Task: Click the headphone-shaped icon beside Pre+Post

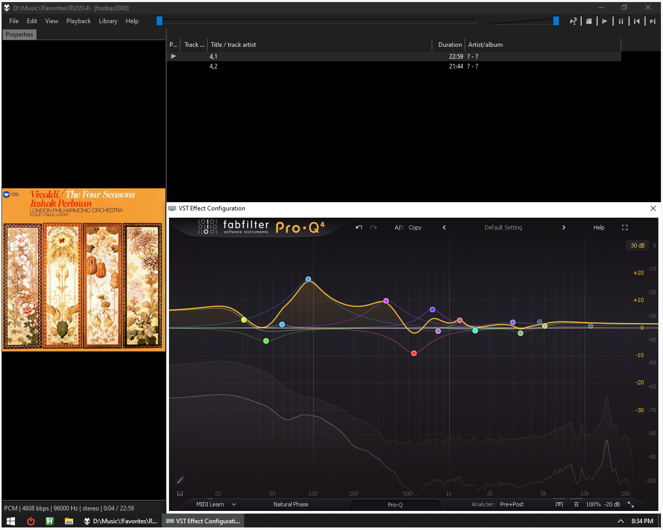Action: pos(559,504)
